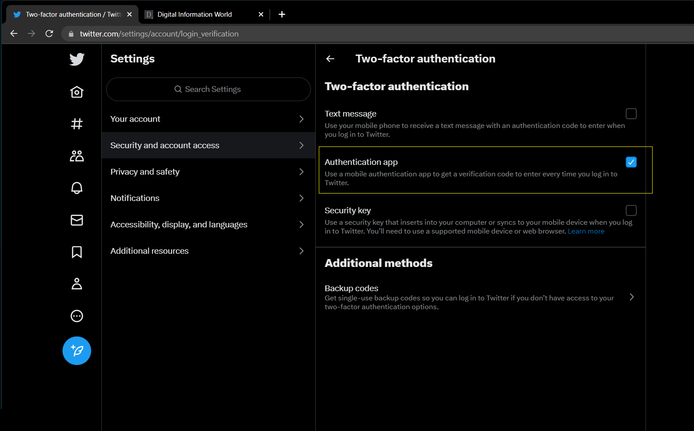694x431 pixels.
Task: Open Bookmarks icon in sidebar
Action: tap(77, 252)
